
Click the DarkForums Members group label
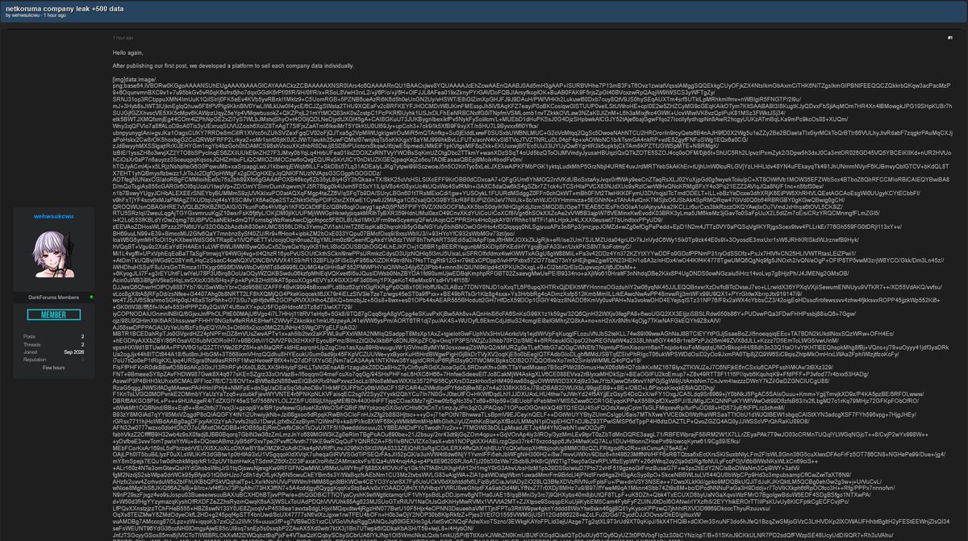(x=54, y=299)
